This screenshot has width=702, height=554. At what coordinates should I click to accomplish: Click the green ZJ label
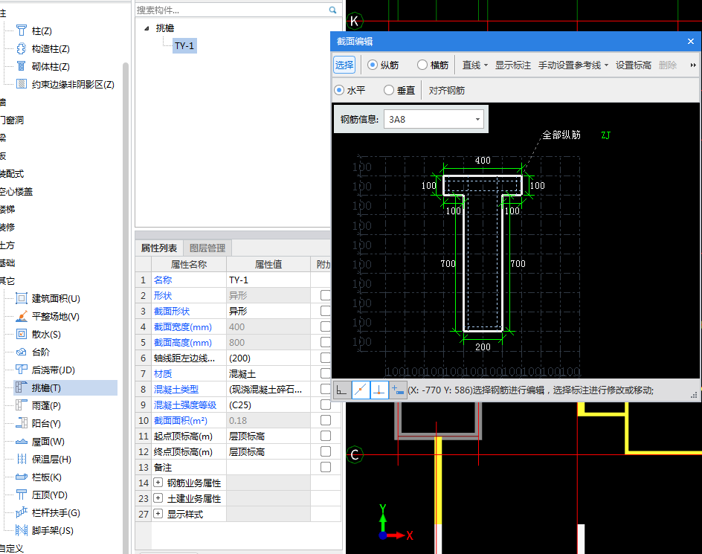click(x=605, y=135)
